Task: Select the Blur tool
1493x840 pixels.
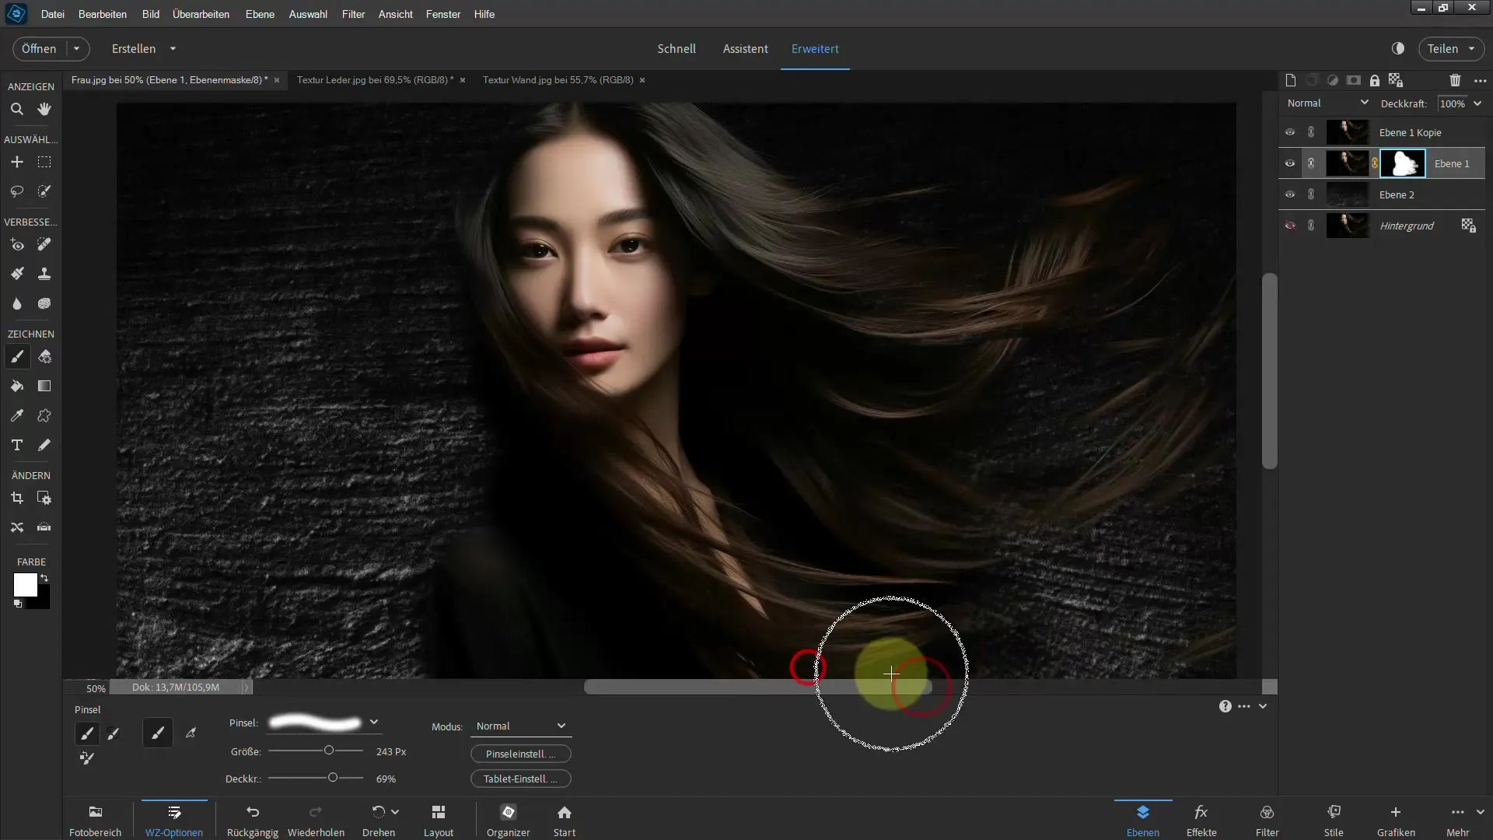Action: pyautogui.click(x=16, y=303)
